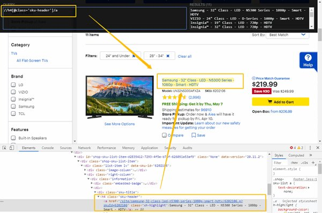Close the DevTools panel

point(318,148)
